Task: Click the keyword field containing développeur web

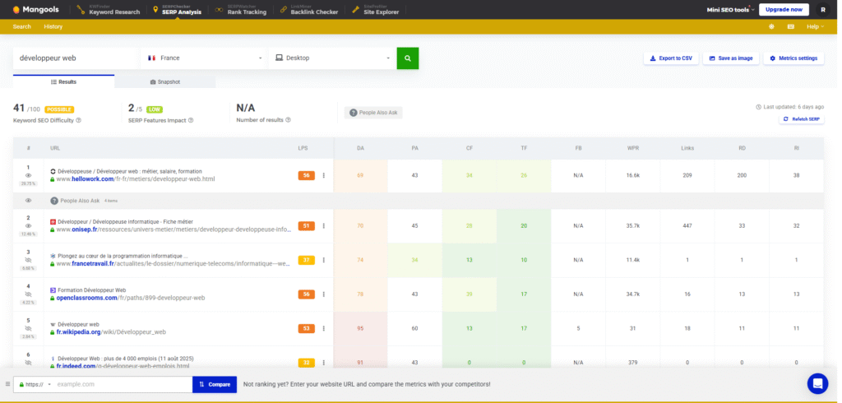Action: (76, 58)
